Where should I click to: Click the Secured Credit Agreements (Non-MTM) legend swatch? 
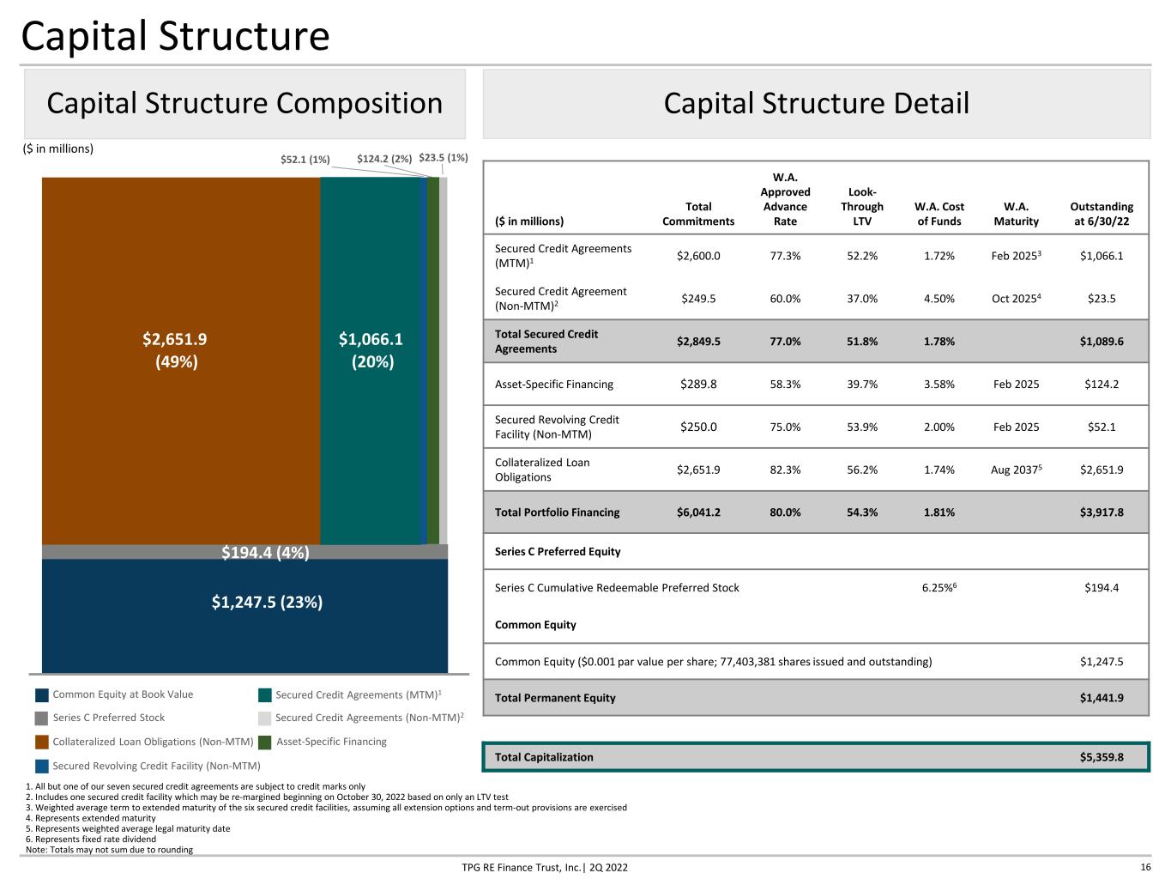coord(265,718)
